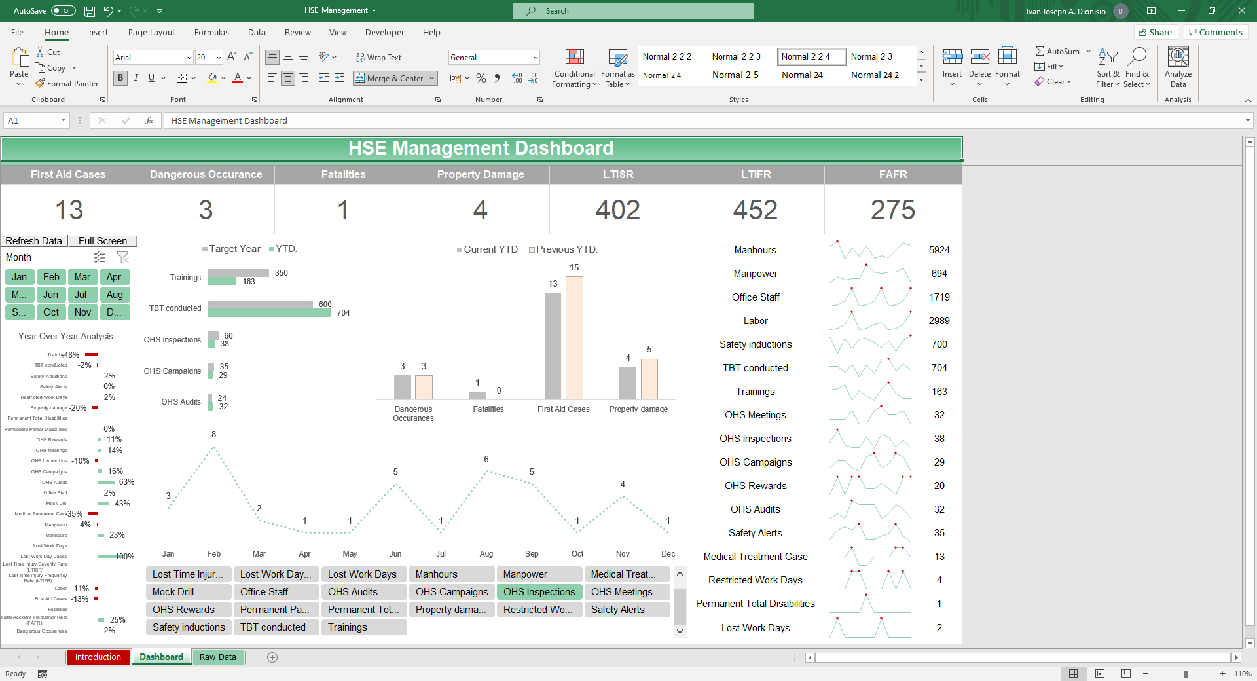Center-align text horizontally

pyautogui.click(x=288, y=78)
